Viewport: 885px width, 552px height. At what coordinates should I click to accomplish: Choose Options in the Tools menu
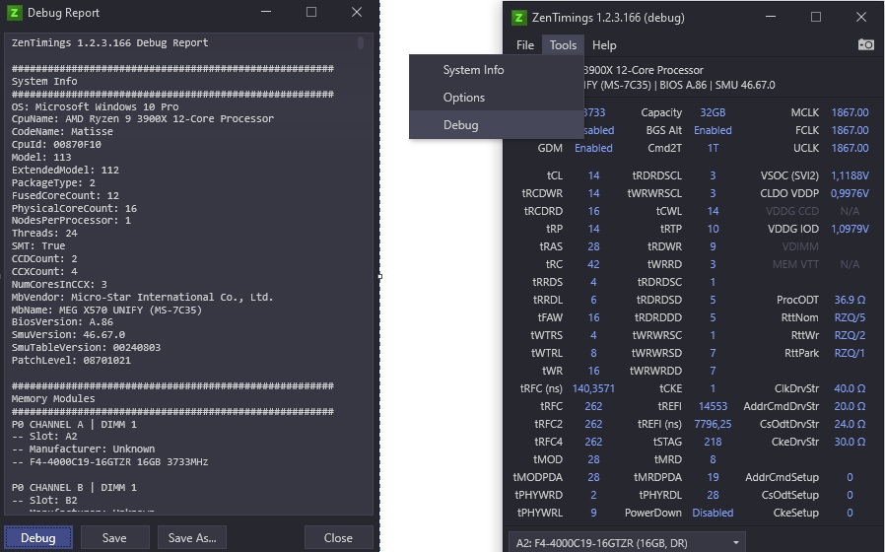(x=496, y=97)
